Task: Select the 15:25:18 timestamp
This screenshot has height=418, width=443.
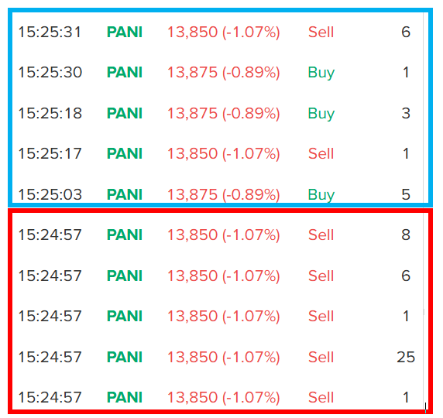Action: [x=50, y=113]
